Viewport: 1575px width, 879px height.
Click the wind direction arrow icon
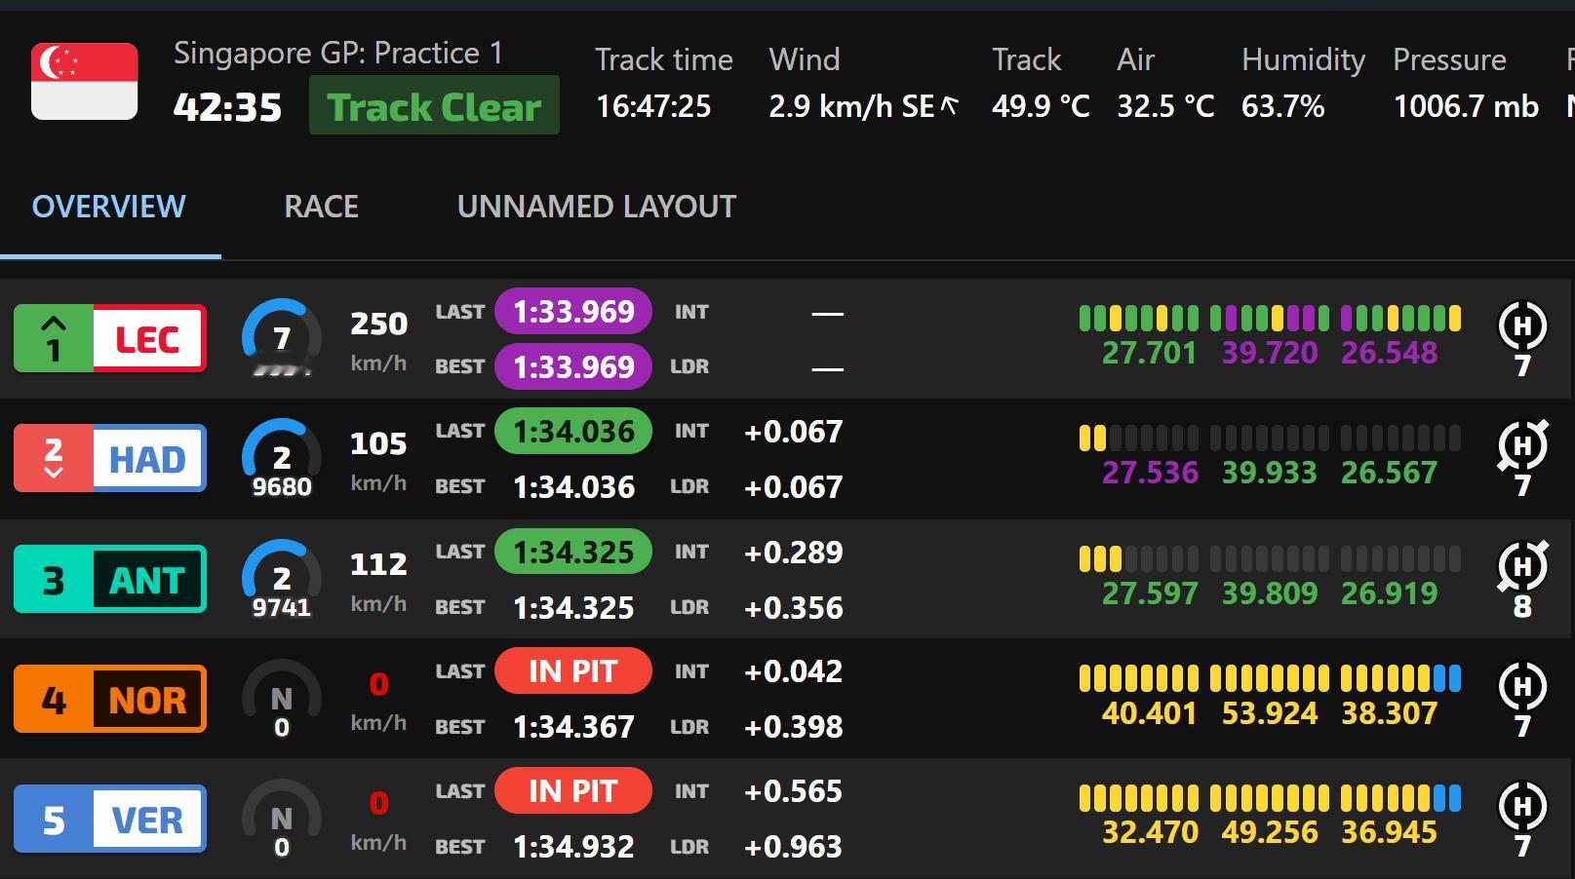[949, 105]
